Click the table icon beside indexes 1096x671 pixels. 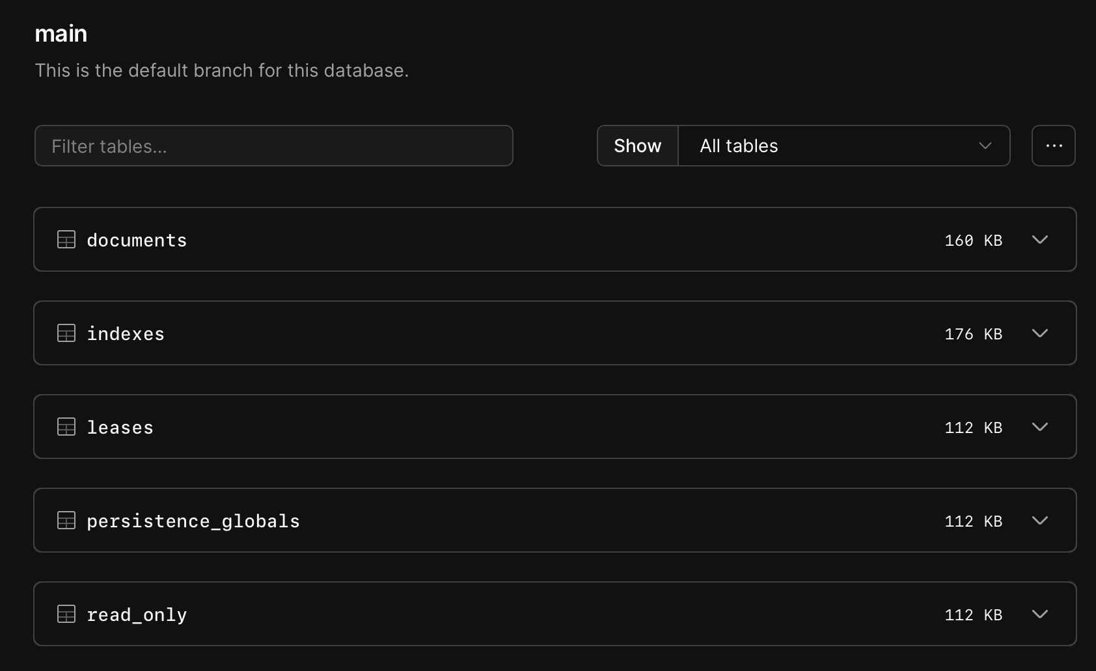click(x=66, y=334)
